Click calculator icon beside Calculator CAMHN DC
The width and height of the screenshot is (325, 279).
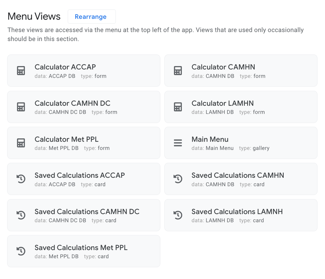pos(21,107)
